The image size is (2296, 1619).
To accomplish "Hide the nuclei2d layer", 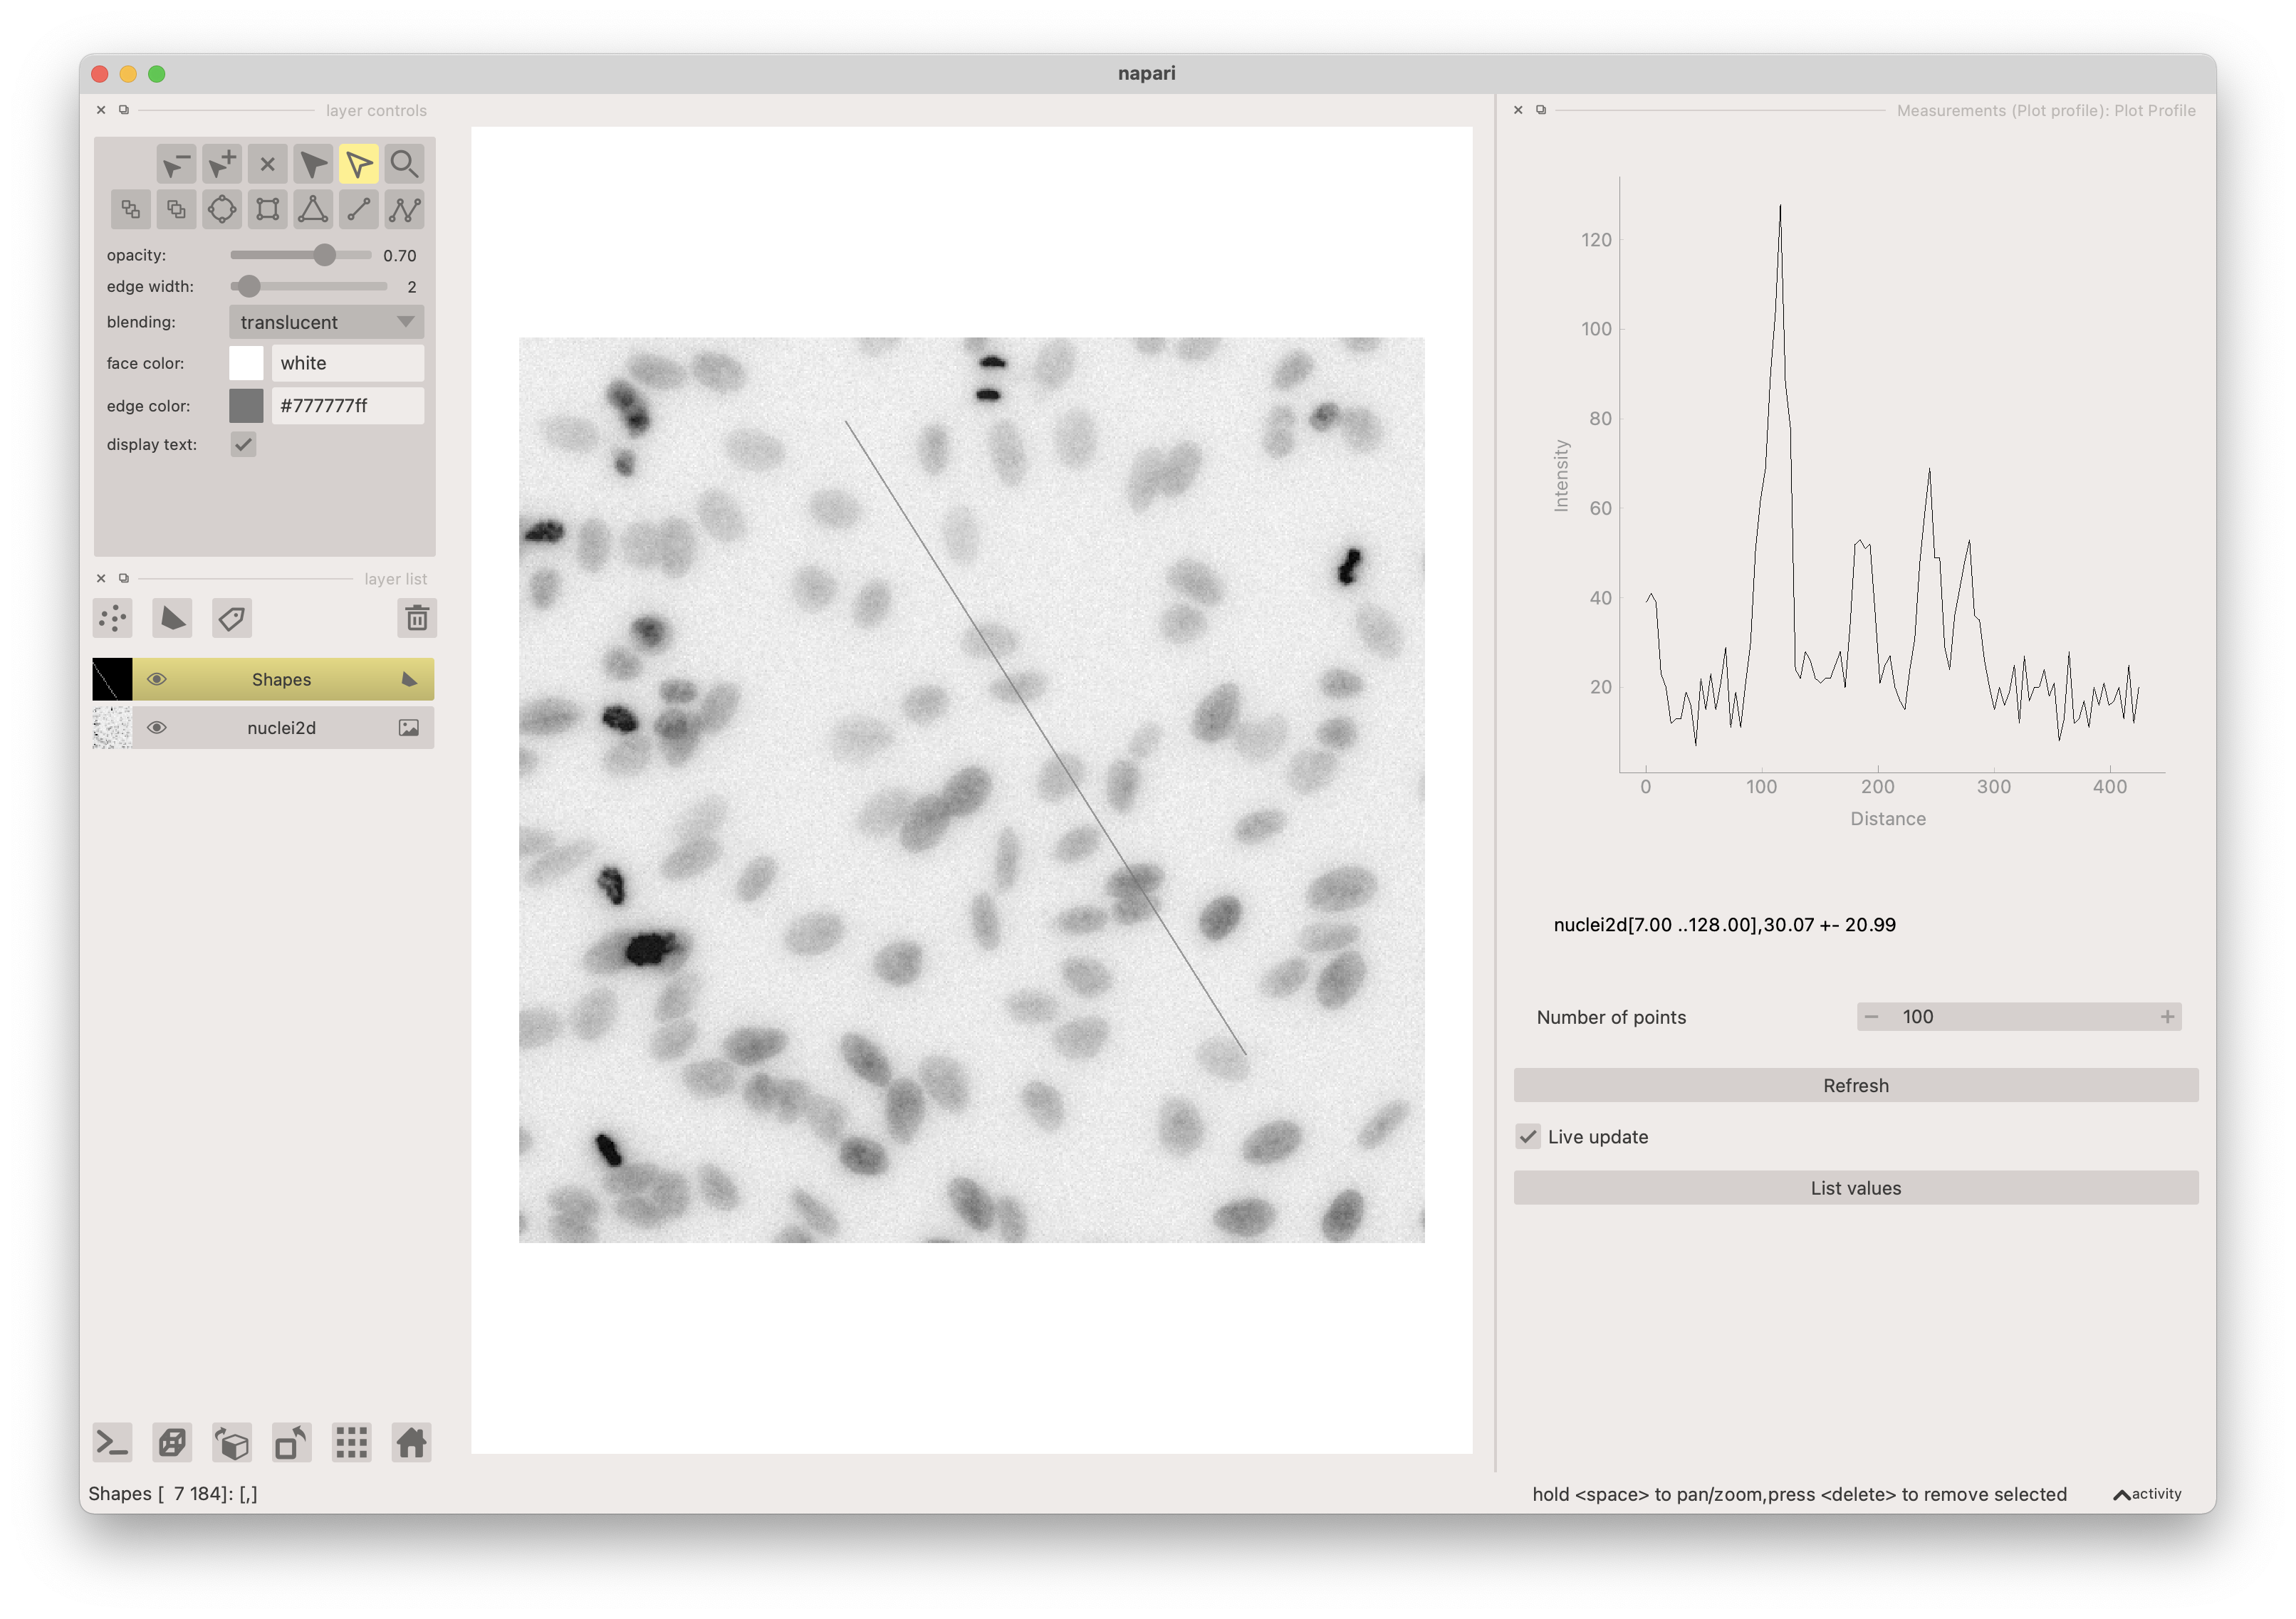I will (x=158, y=728).
